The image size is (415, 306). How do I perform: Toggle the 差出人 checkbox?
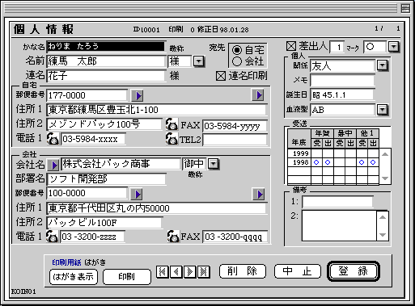click(x=291, y=46)
